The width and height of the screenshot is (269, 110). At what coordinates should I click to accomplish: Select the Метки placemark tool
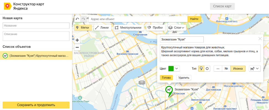(x=83, y=28)
